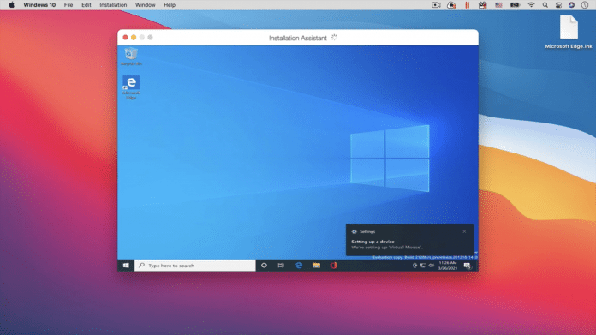Viewport: 596px width, 335px height.
Task: Open File Explorer from the taskbar
Action: point(316,266)
